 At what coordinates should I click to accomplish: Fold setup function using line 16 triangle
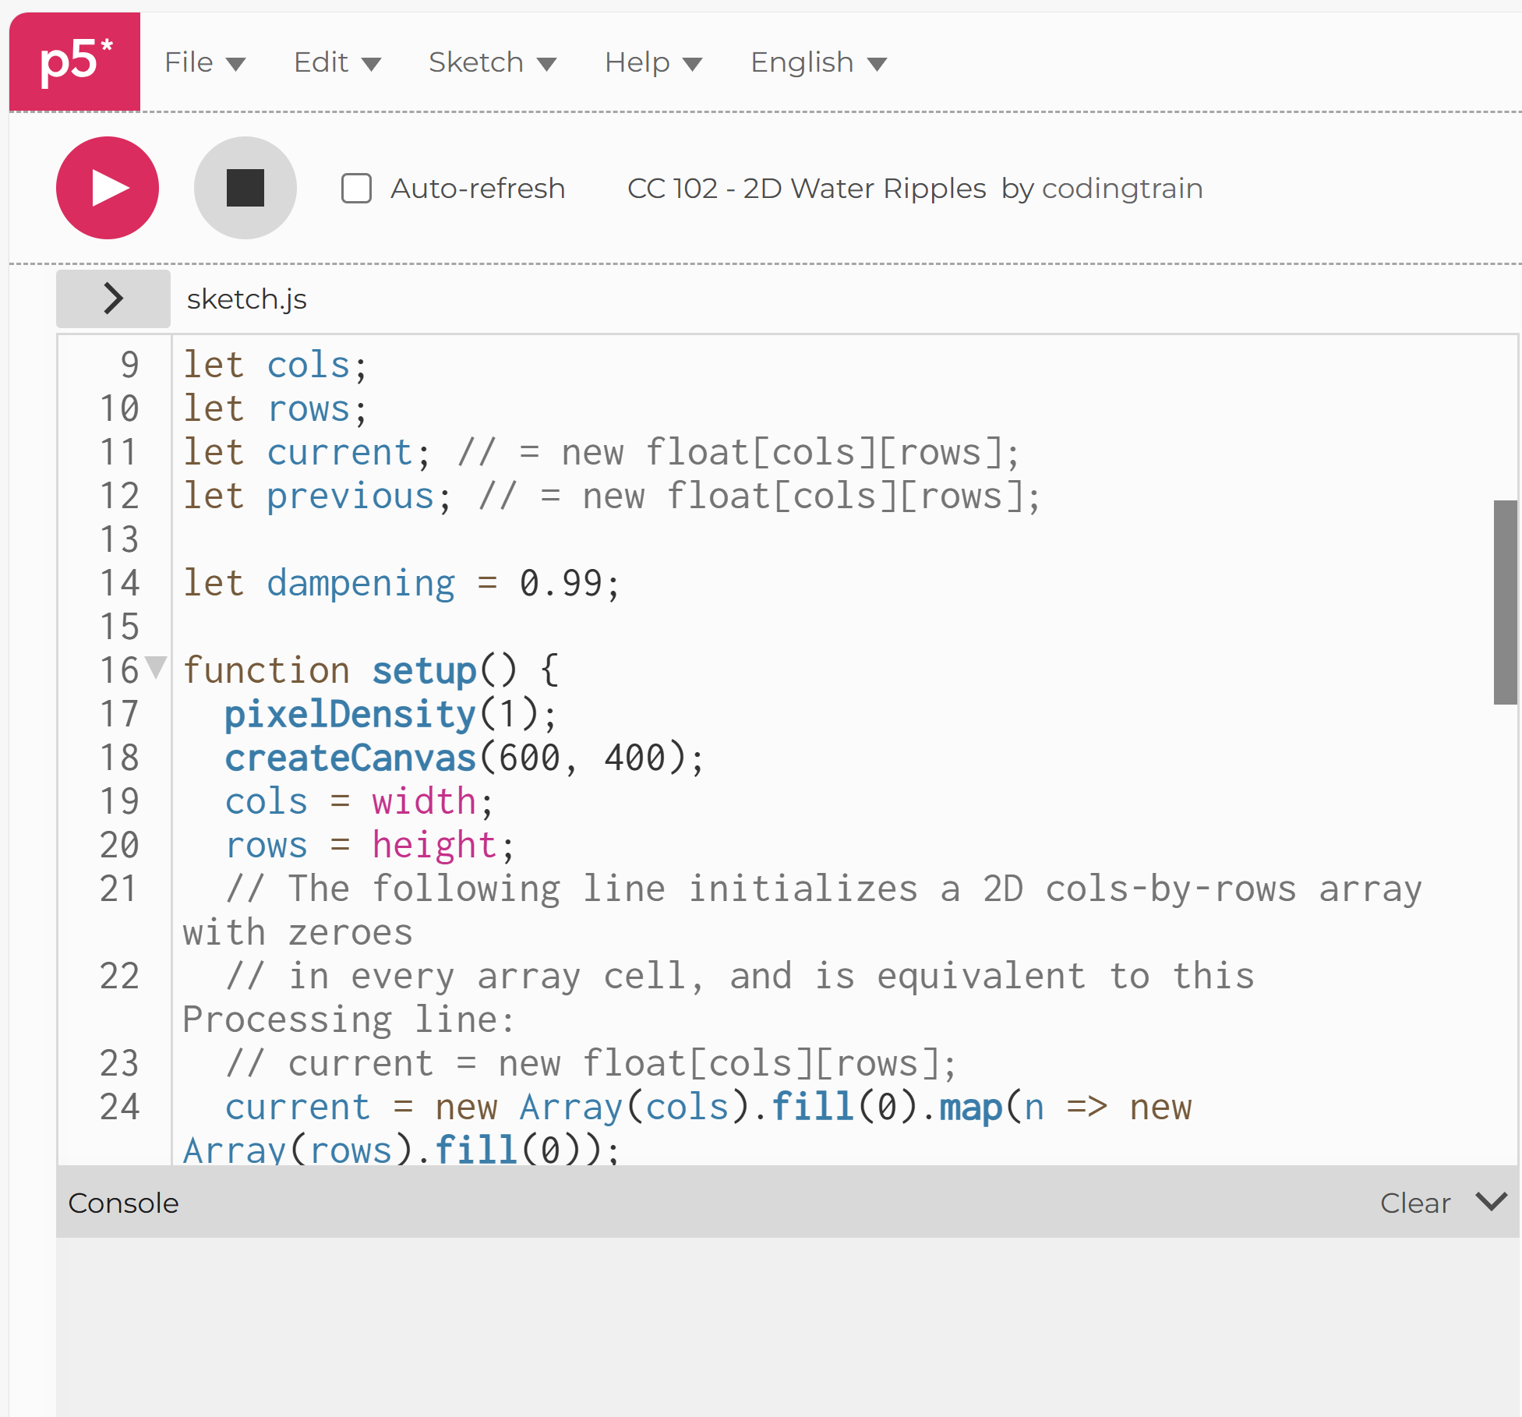coord(157,668)
